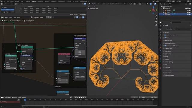
Task: Open Vector Rotate Type dropdown
Action: [82, 43]
